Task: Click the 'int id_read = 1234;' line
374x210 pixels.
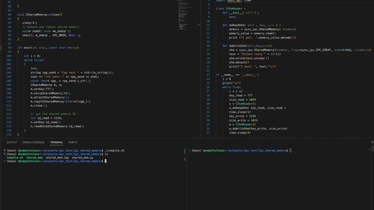Action: 46,118
